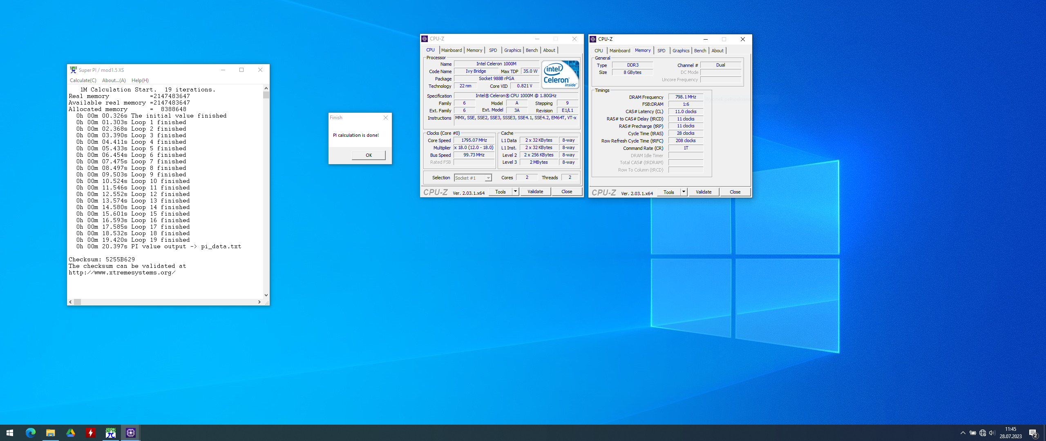
Task: Open the About...(A) menu
Action: tap(114, 80)
